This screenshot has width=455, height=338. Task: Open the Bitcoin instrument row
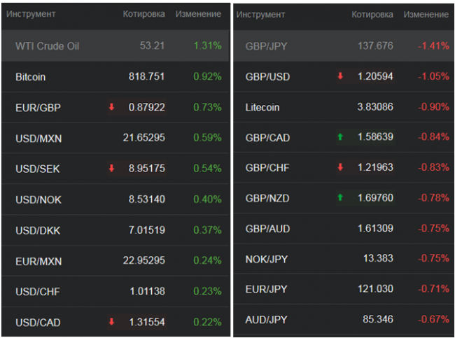click(x=30, y=77)
